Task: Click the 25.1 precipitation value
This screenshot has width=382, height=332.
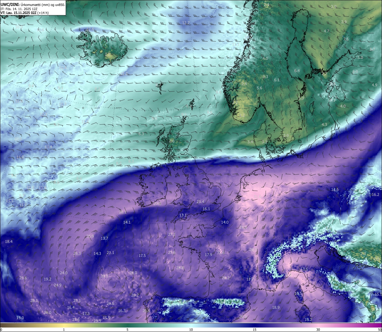Action: click(x=77, y=300)
